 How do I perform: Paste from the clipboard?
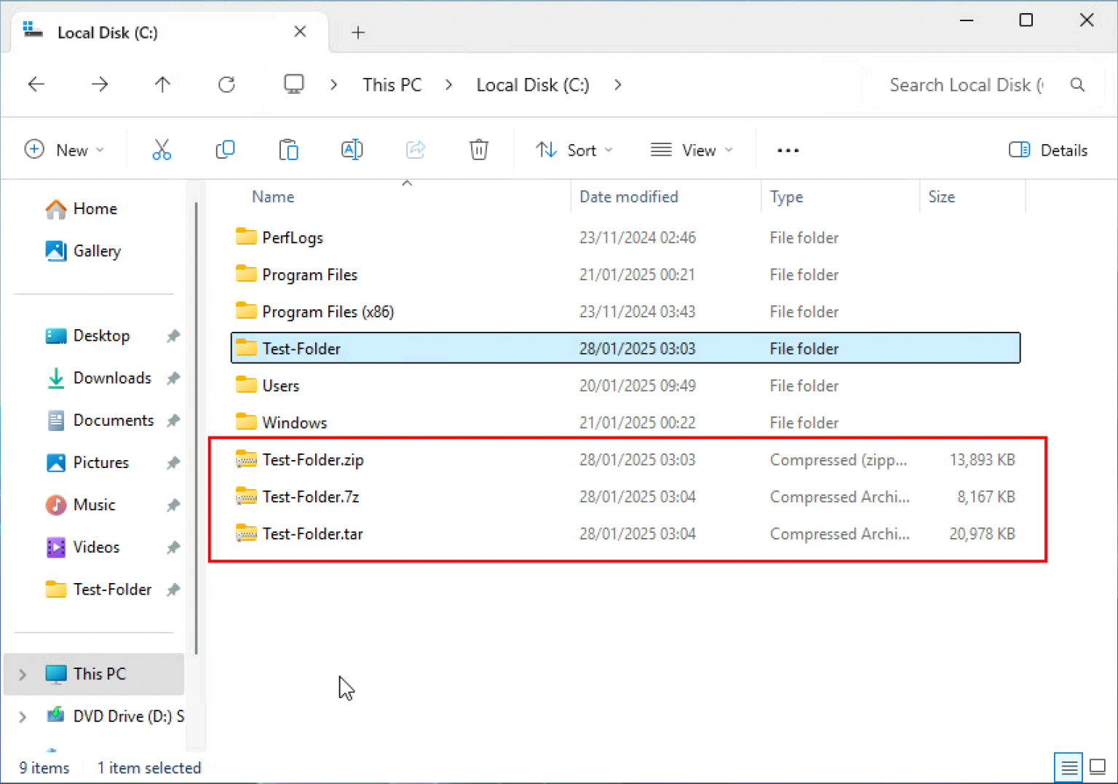(288, 149)
